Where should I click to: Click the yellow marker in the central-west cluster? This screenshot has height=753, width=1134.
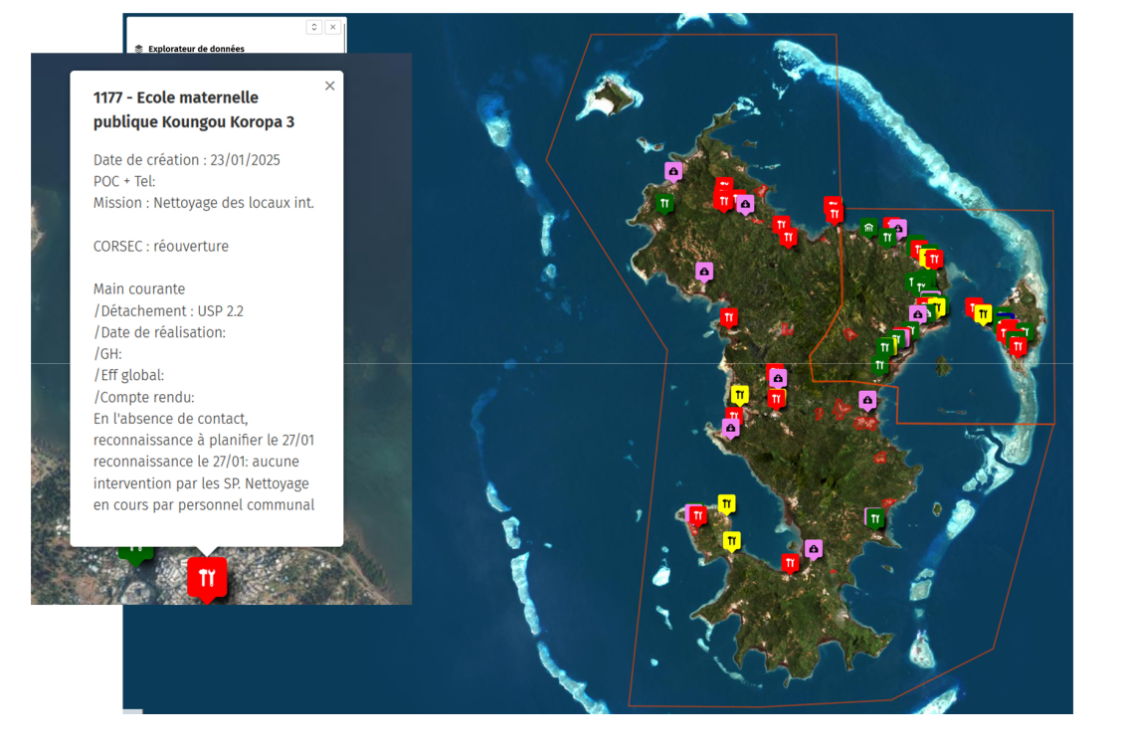coord(739,394)
